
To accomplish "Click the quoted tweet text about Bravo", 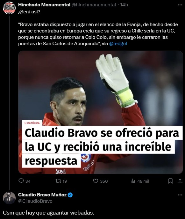I will pyautogui.click(x=98, y=34).
